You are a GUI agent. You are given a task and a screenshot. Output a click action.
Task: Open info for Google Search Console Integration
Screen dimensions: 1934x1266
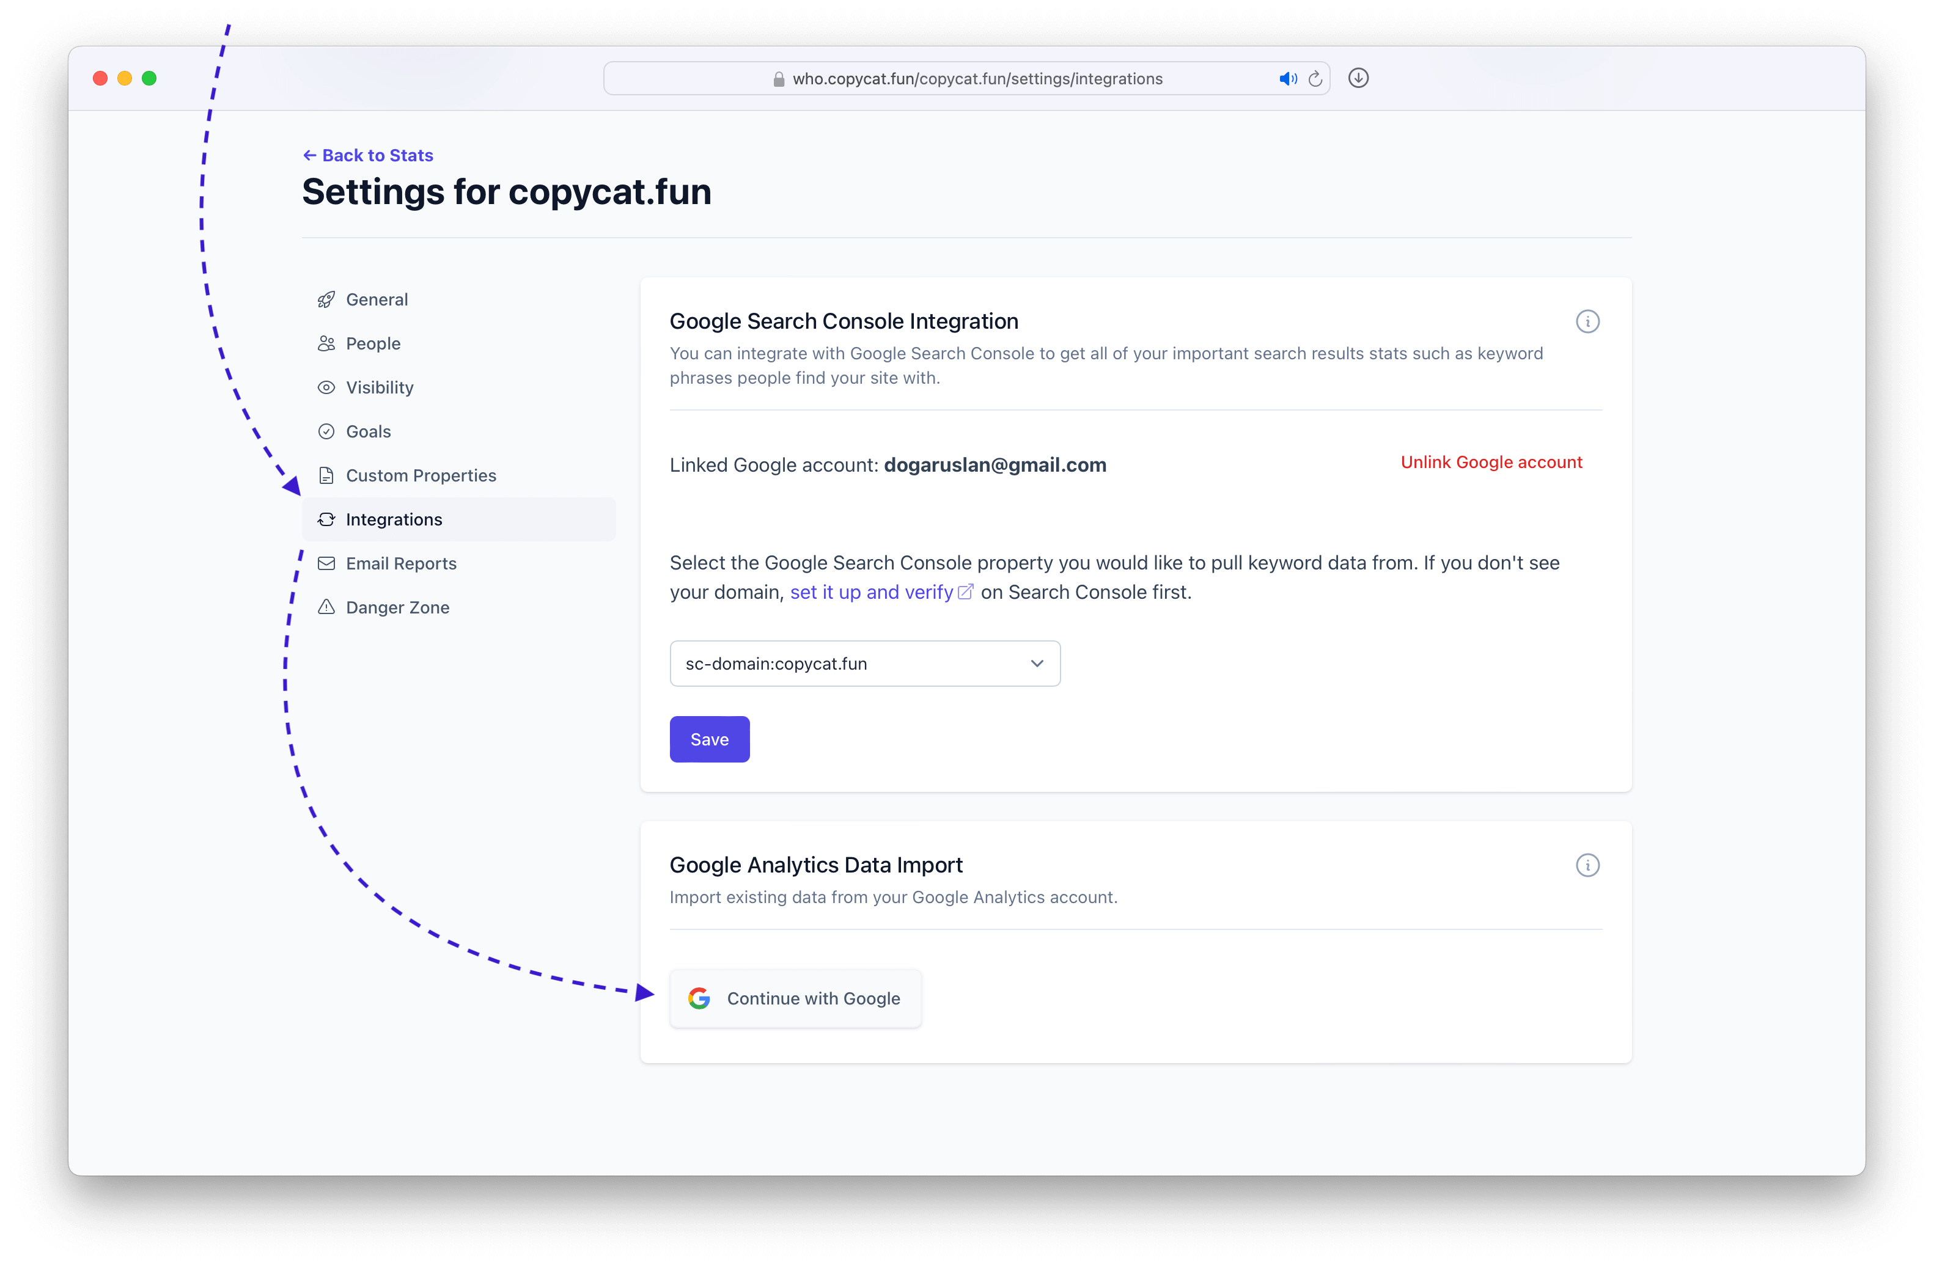tap(1587, 321)
